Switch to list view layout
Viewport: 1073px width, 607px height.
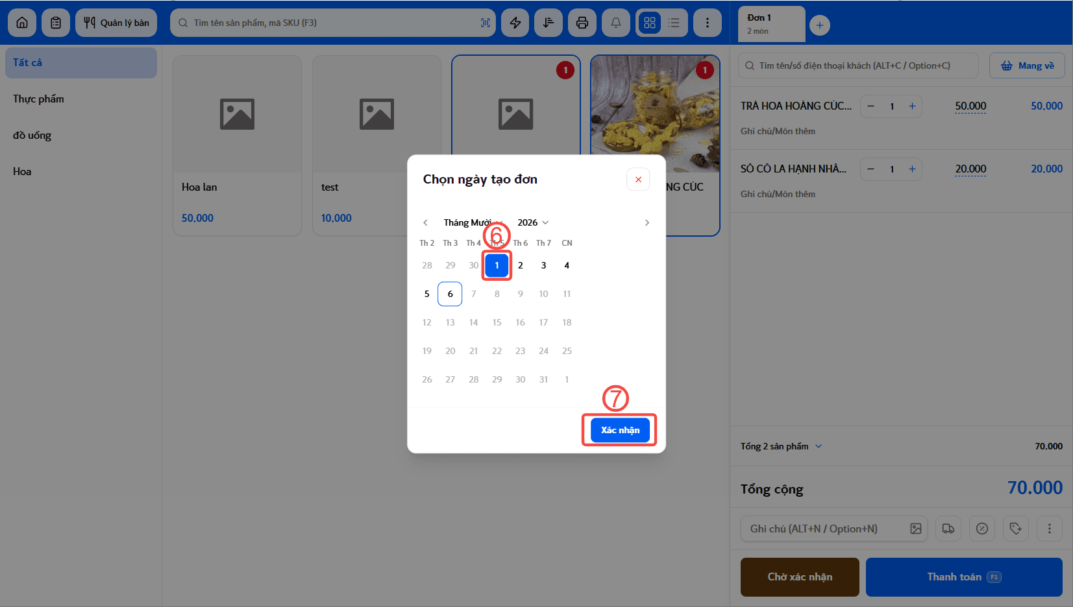674,23
